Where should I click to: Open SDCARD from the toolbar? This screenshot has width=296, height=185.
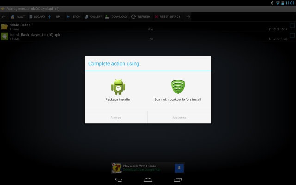[x=36, y=17]
